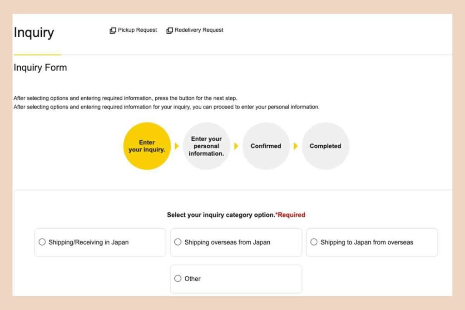Click the arrow after Enter your inquiry step
This screenshot has width=465, height=310.
point(177,146)
